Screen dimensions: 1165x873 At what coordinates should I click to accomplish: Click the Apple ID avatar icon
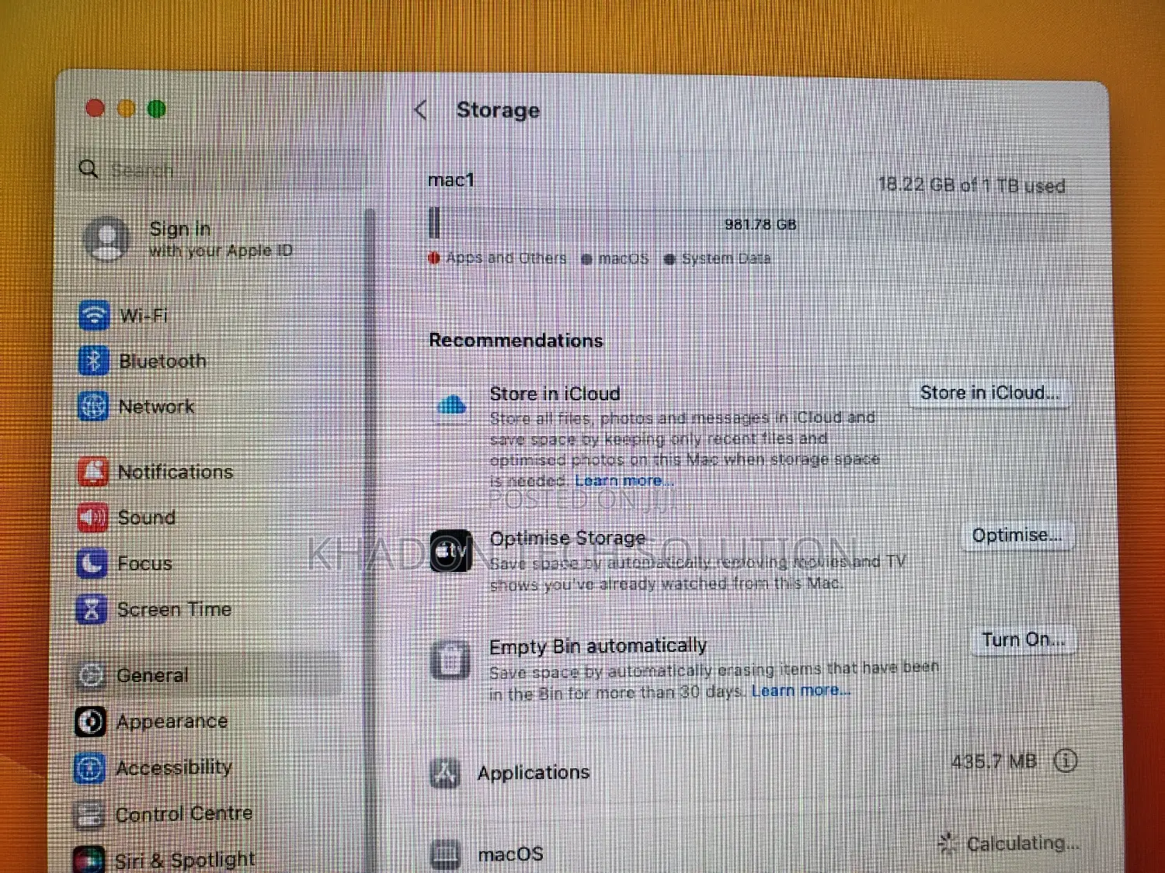point(107,238)
